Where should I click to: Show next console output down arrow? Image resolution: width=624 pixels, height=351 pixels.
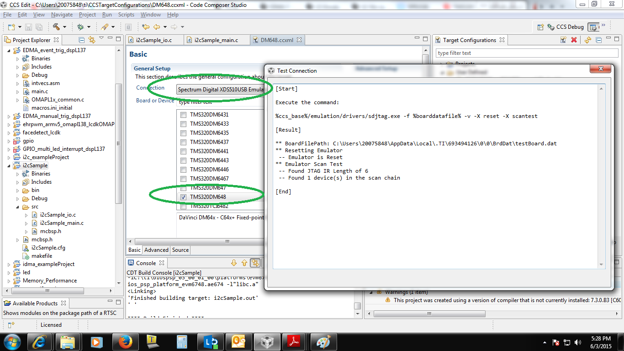234,263
